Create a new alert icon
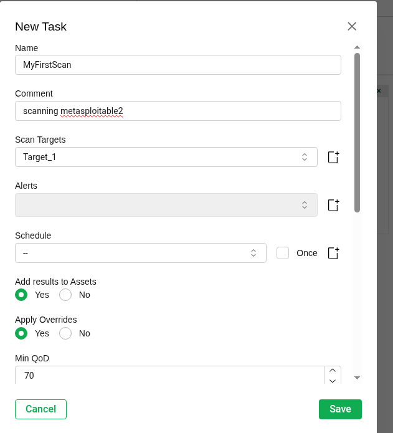This screenshot has width=393, height=433. pyautogui.click(x=333, y=205)
